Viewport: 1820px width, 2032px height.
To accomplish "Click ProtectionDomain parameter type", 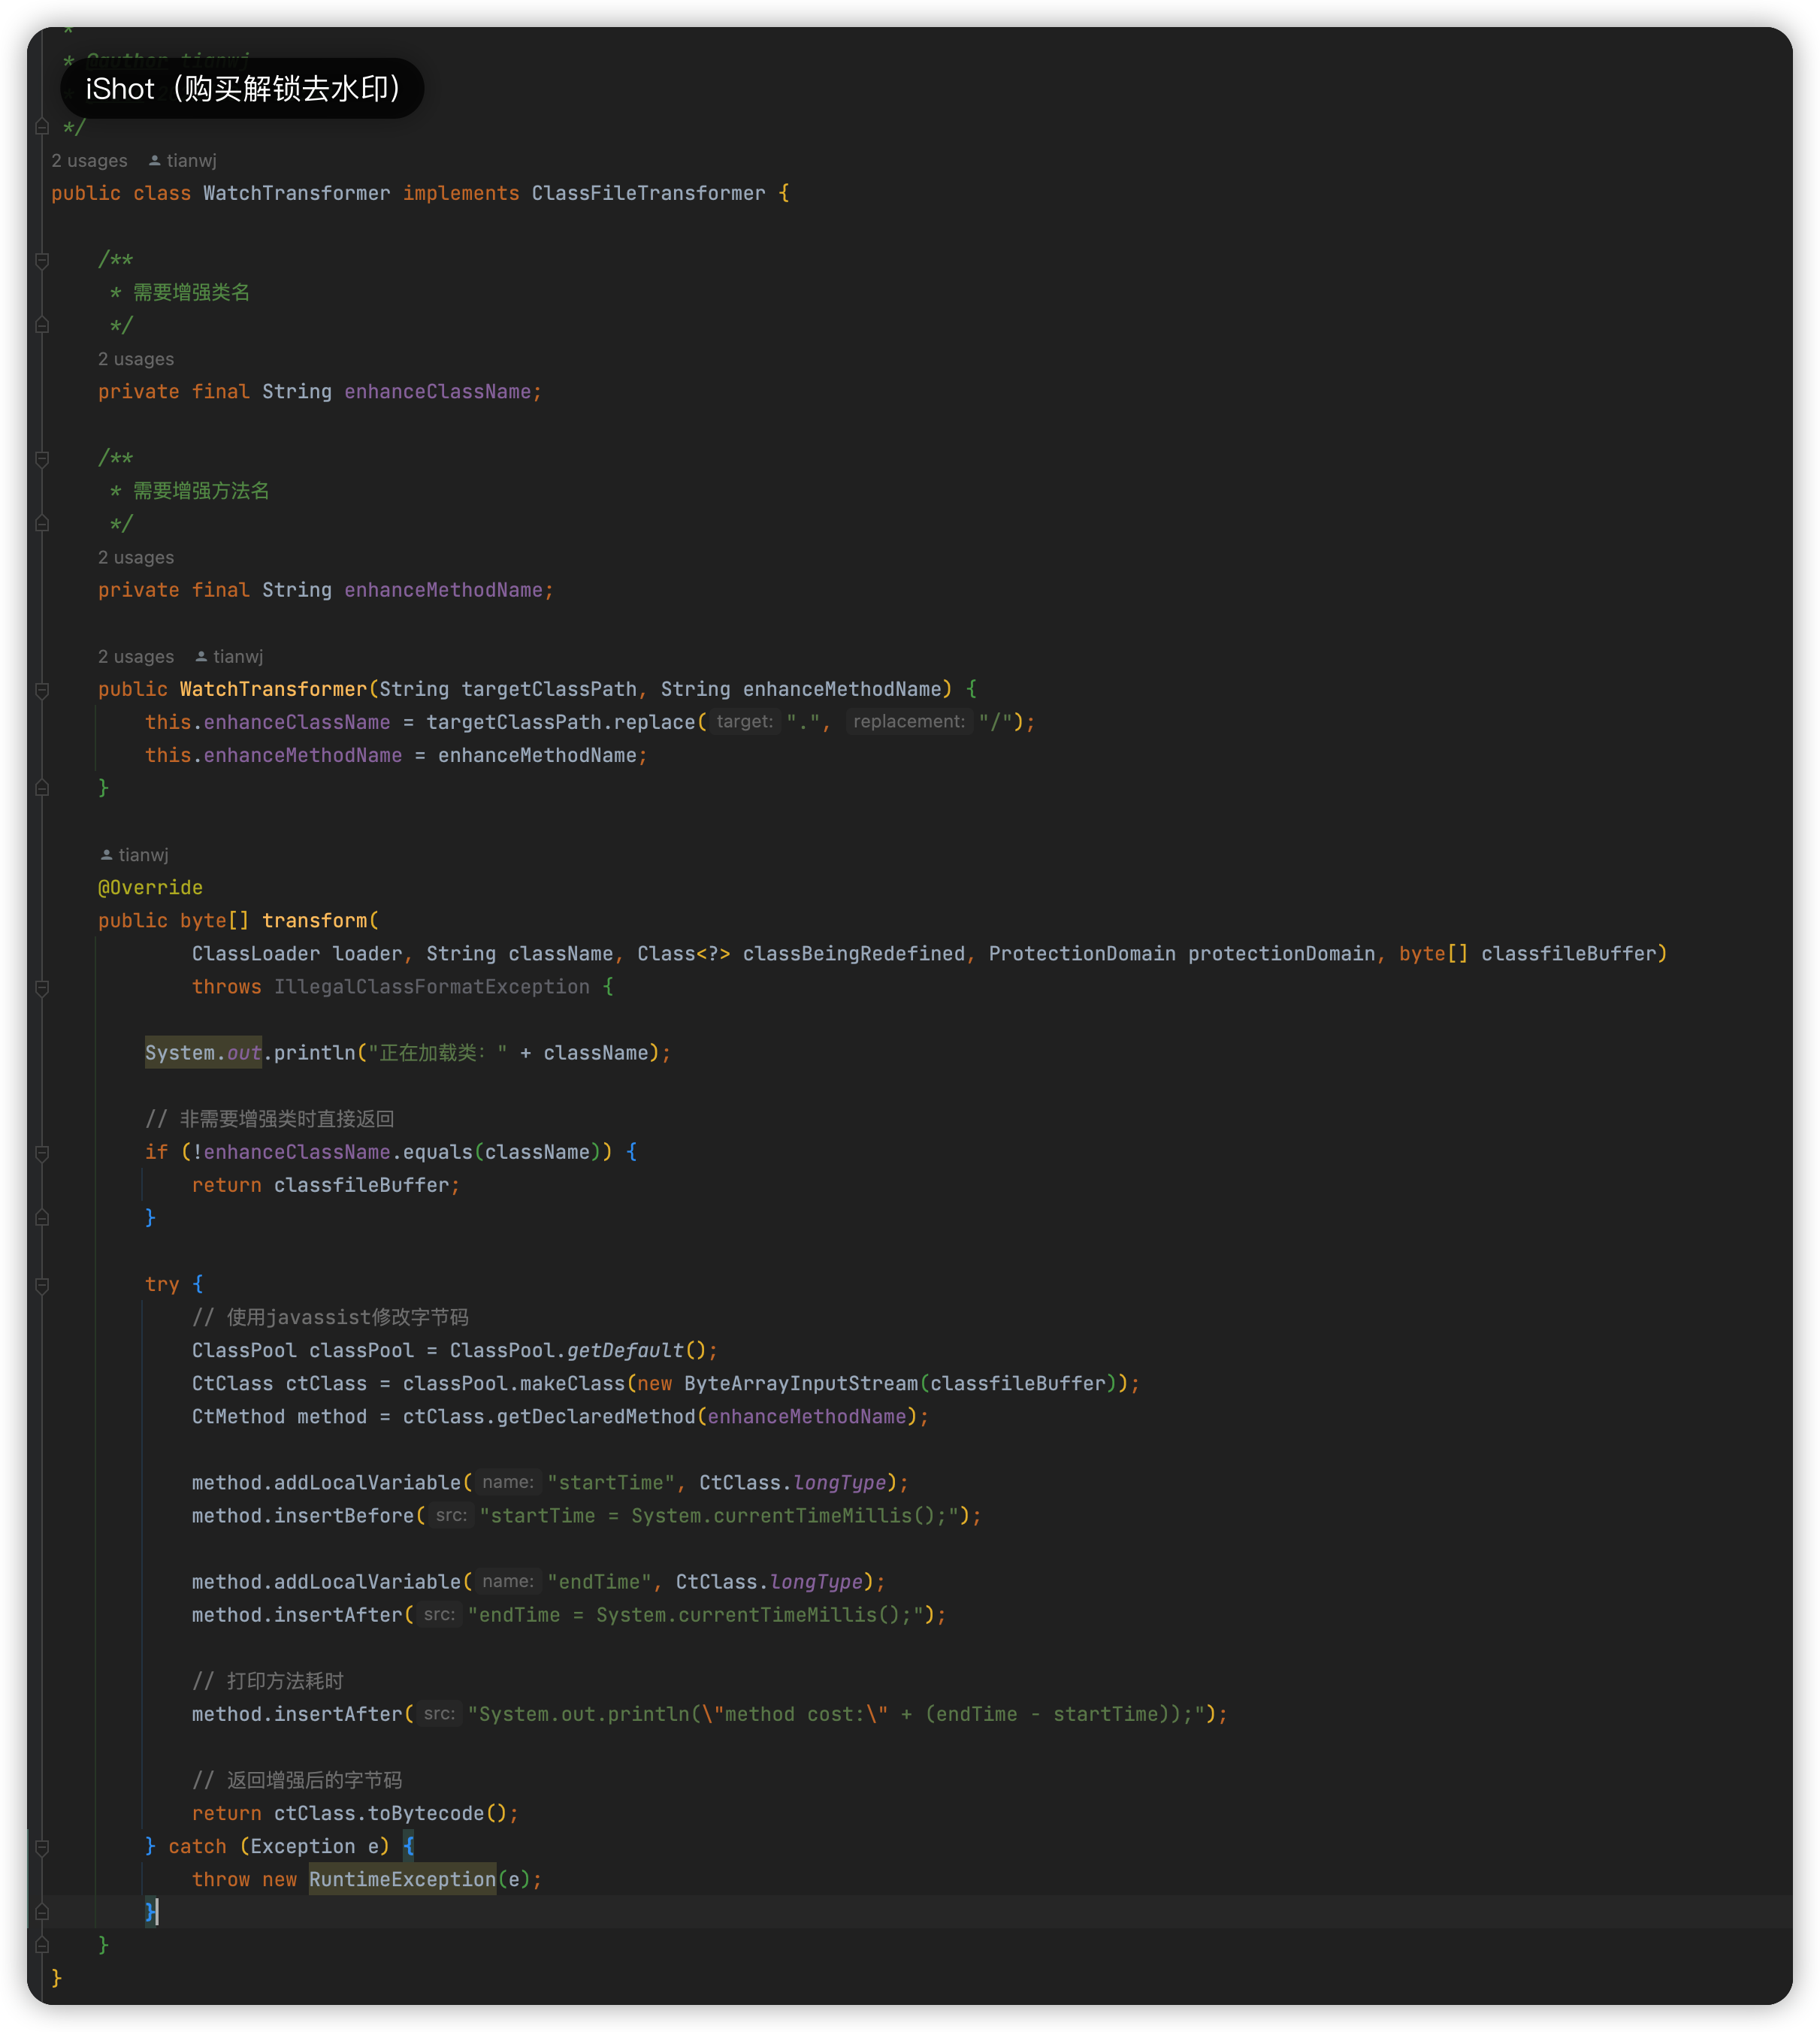I will point(1082,954).
